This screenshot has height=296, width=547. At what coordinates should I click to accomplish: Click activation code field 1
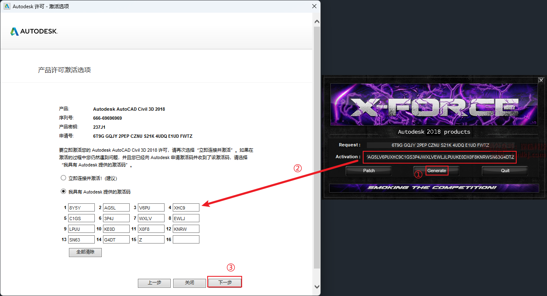(81, 207)
